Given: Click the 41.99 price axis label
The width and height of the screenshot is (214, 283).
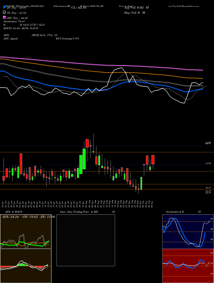Looking at the screenshot, I should click(x=208, y=163).
